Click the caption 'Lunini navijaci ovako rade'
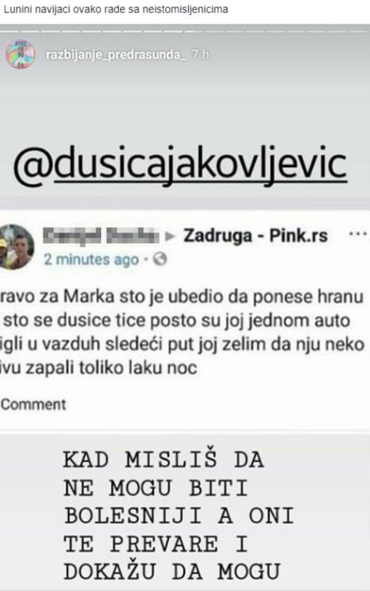The image size is (370, 591). (x=66, y=9)
